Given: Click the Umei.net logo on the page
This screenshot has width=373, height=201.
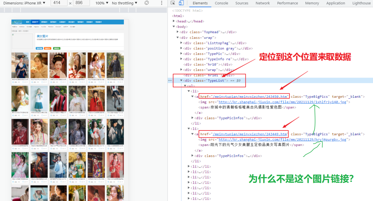Looking at the screenshot, I should 17,22.
